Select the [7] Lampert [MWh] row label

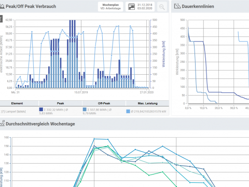pyautogui.click(x=13, y=112)
